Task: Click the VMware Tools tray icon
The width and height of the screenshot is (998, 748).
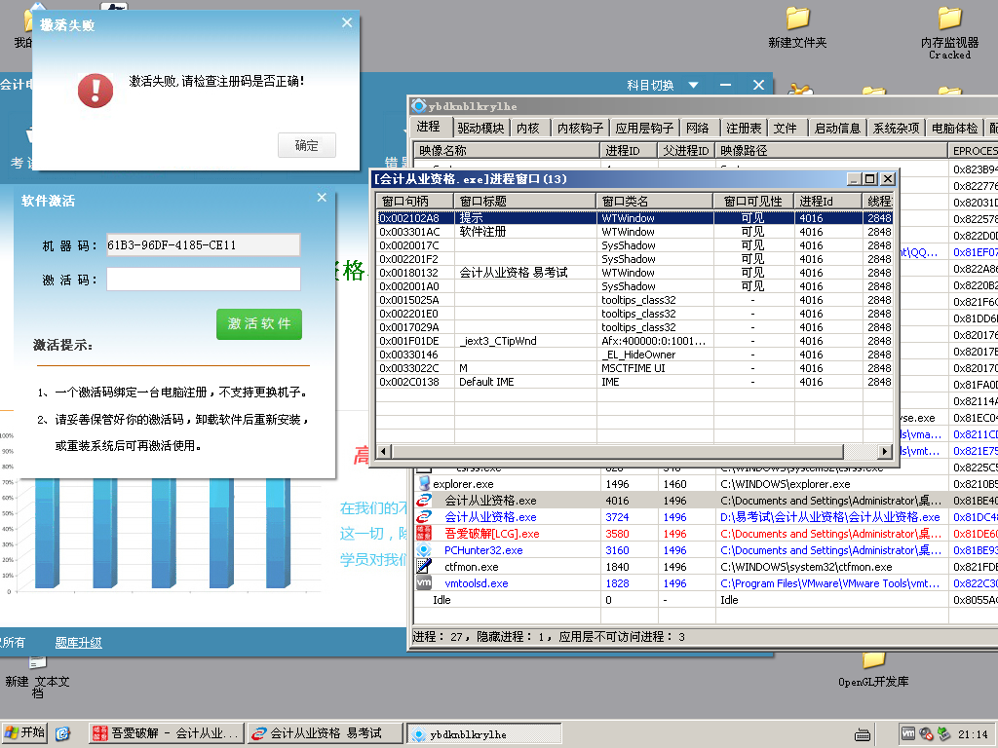Action: click(908, 734)
